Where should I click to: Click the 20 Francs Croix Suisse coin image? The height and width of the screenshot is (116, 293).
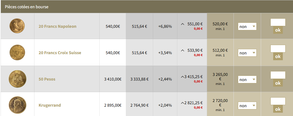17,53
